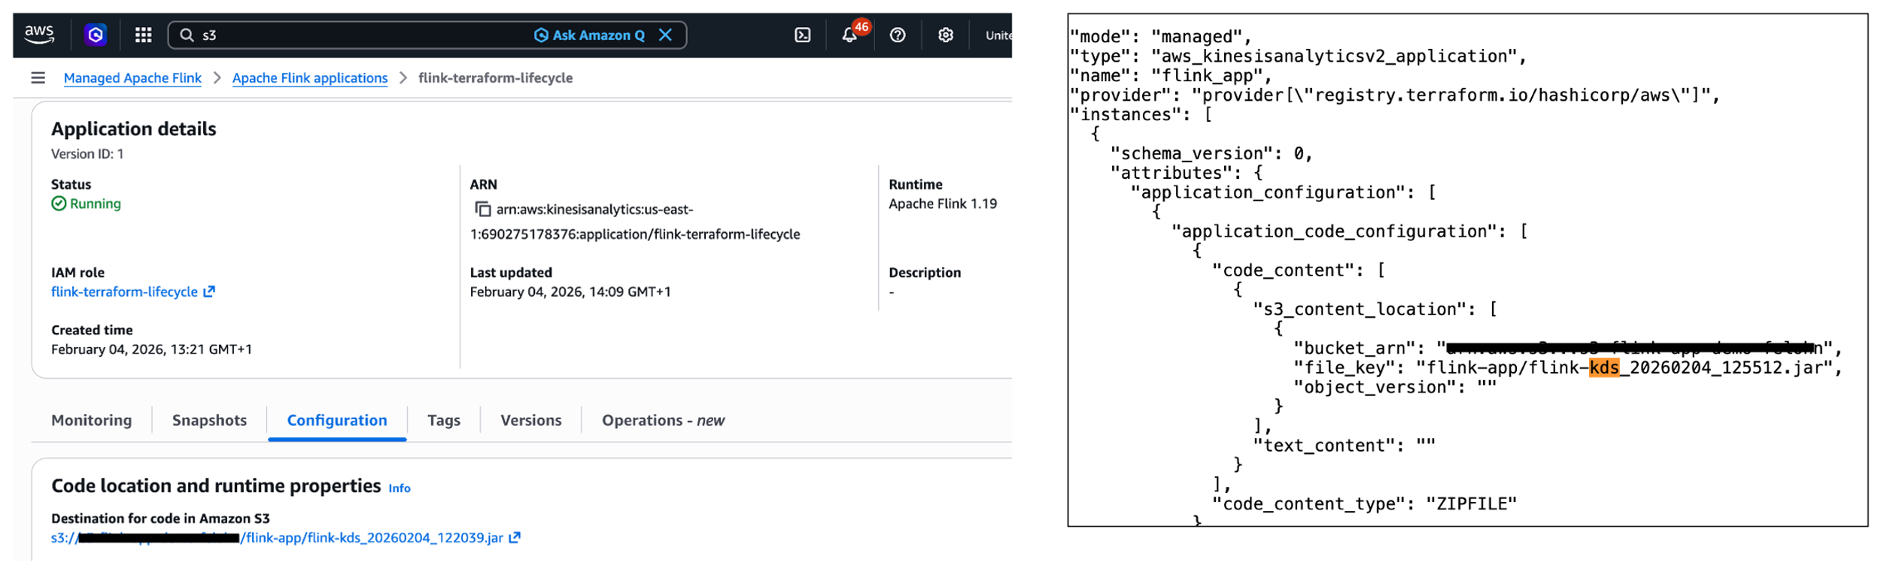This screenshot has height=574, width=1881.
Task: Go to Apache Flink applications breadcrumb
Action: pyautogui.click(x=309, y=77)
